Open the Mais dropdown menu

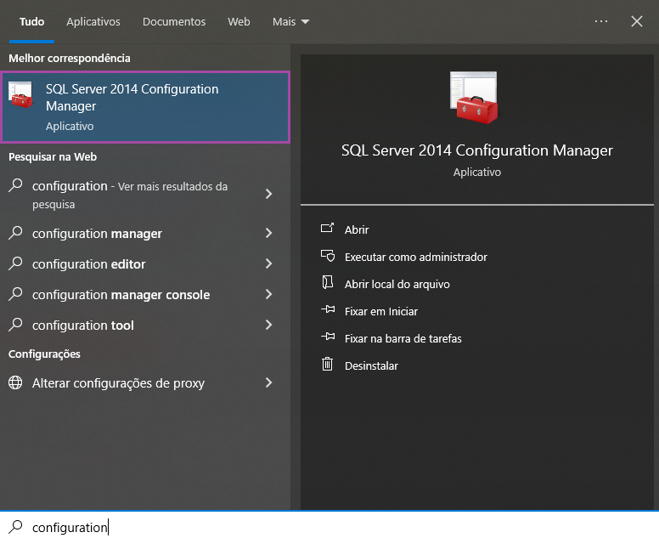click(290, 21)
